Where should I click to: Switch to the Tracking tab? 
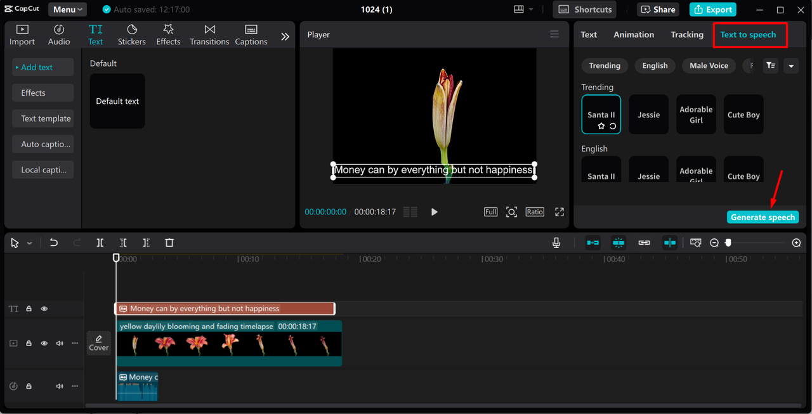click(x=687, y=35)
